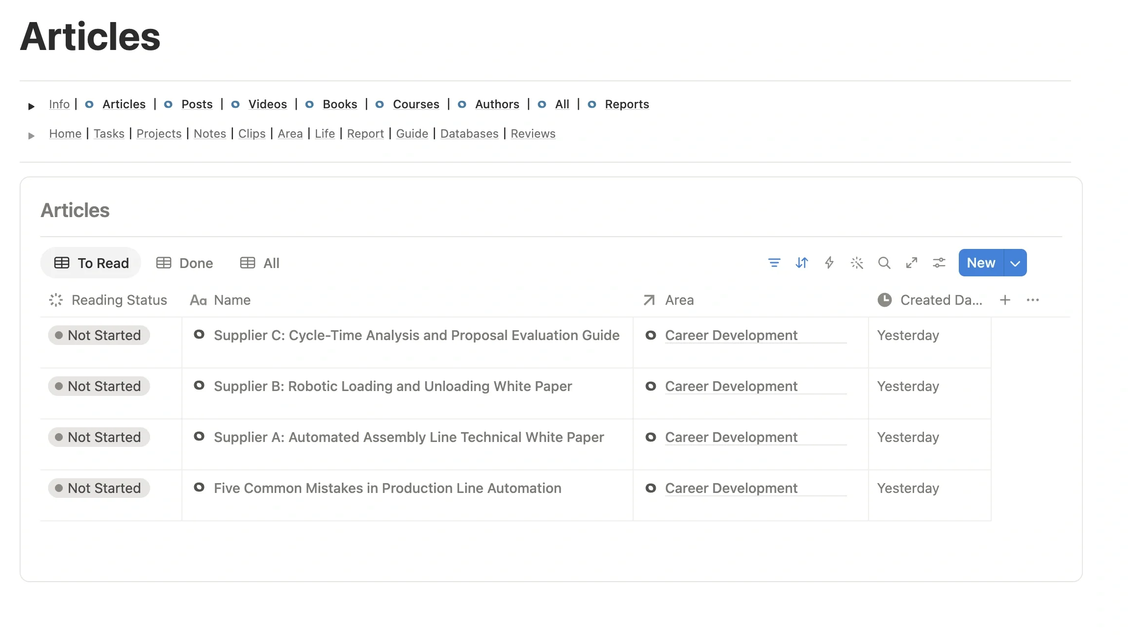Switch to the All view tab
Screen dimensions: 1128x637
click(259, 263)
